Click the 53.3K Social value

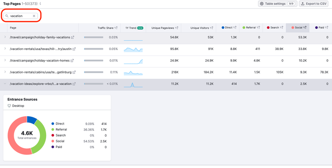[x=302, y=37]
